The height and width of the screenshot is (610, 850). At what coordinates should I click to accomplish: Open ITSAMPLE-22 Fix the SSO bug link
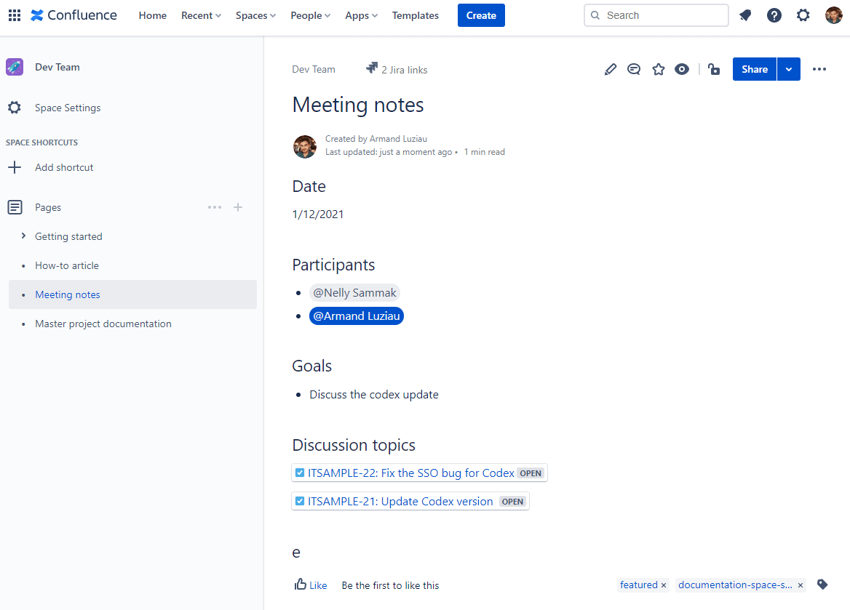click(410, 473)
